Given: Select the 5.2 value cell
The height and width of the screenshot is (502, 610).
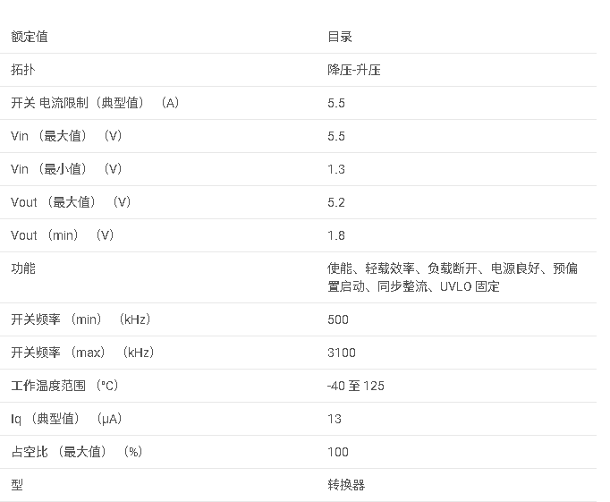Looking at the screenshot, I should tap(336, 202).
